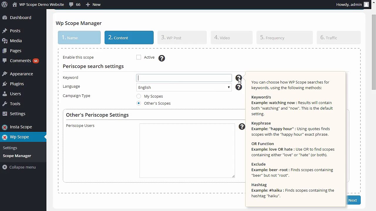Click the Periscope search settings heading
This screenshot has height=211, width=376.
93,66
